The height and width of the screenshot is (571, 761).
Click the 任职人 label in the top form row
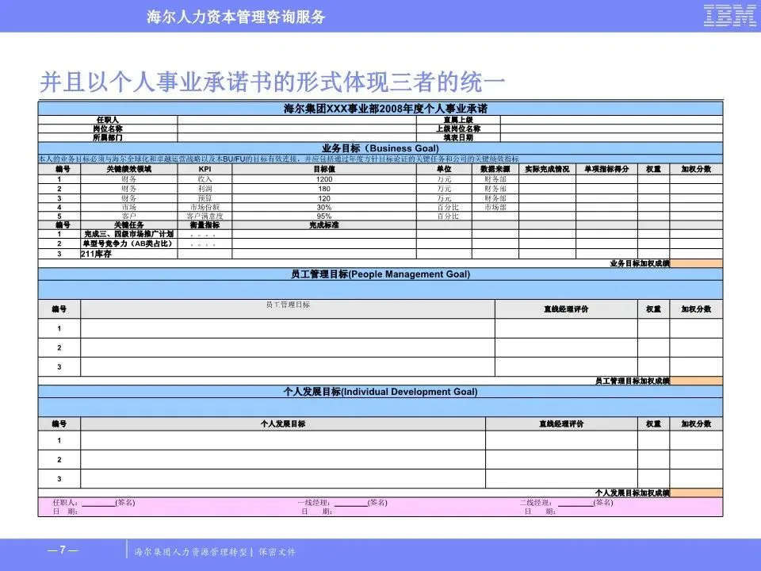(x=107, y=120)
